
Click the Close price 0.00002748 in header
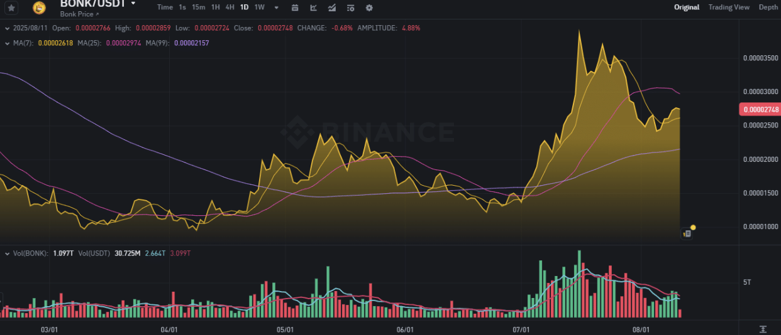tap(274, 28)
